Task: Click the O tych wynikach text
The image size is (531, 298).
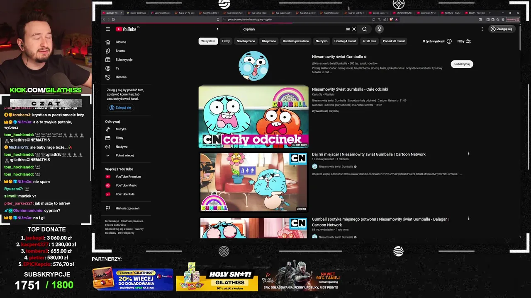Action: (x=434, y=41)
